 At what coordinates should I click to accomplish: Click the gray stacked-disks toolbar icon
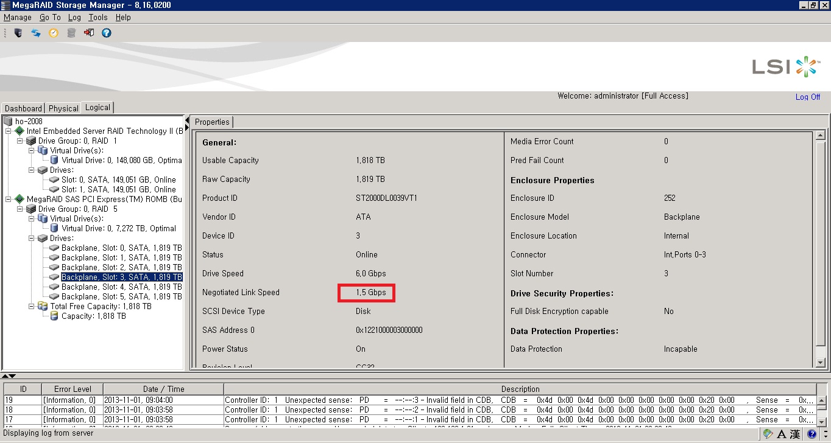point(71,33)
